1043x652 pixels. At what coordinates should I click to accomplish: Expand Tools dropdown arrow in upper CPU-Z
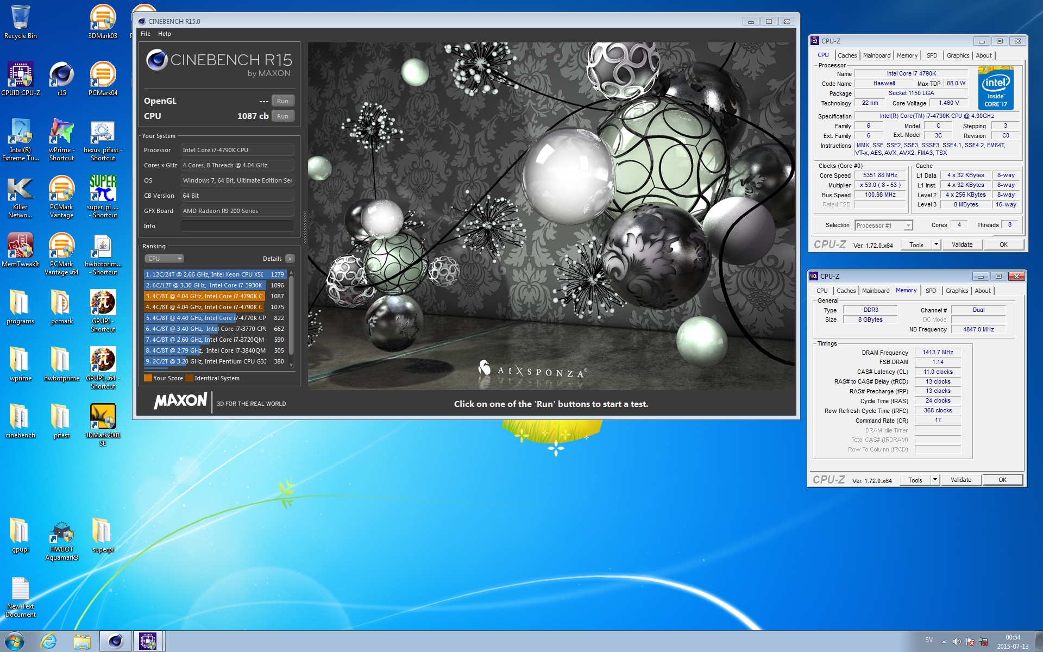coord(936,244)
